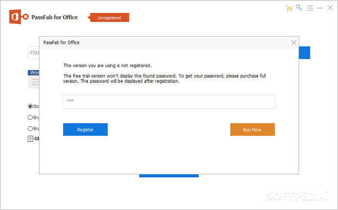Select the first attack mode radio button
Viewport: 338px width, 210px height.
coord(30,106)
